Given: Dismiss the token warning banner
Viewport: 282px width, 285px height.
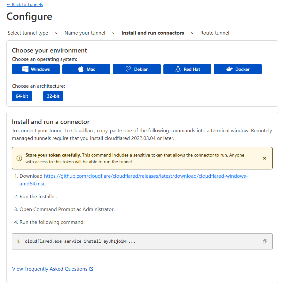Looking at the screenshot, I should point(264,158).
